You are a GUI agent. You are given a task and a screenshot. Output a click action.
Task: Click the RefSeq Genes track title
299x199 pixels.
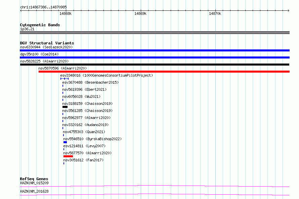pos(34,179)
